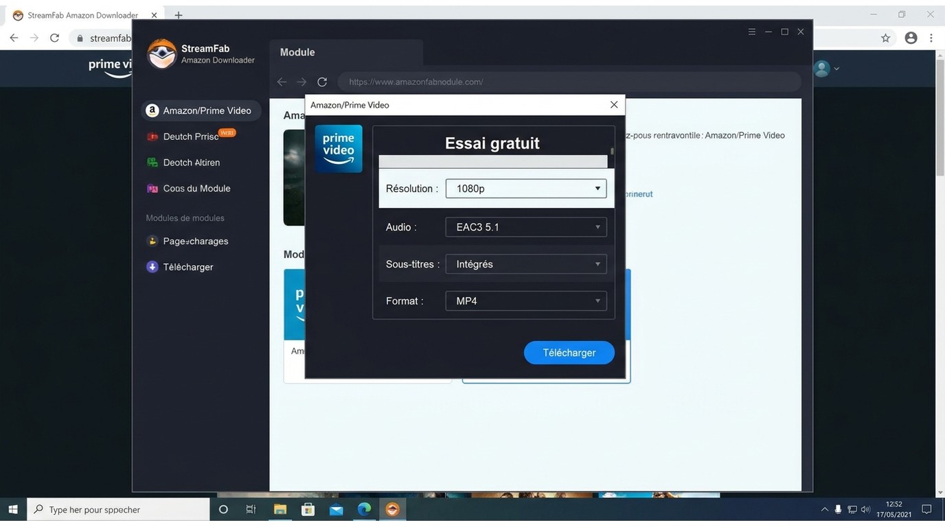Open StreamFab hamburger menu
The image size is (945, 527).
click(752, 32)
